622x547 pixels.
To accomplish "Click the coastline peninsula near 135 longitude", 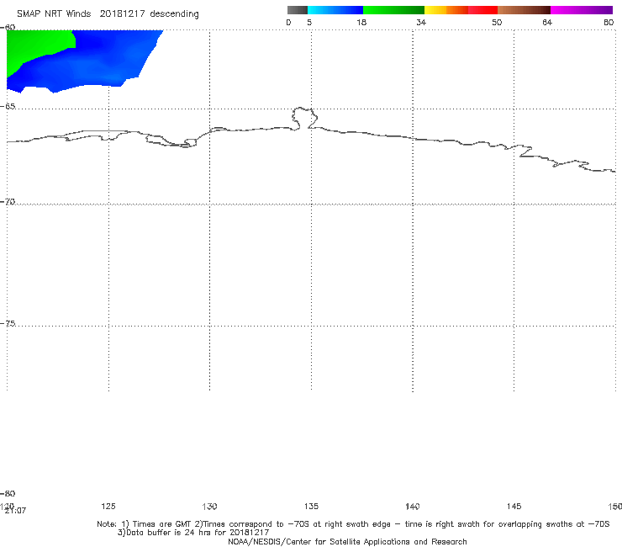I will [x=304, y=118].
